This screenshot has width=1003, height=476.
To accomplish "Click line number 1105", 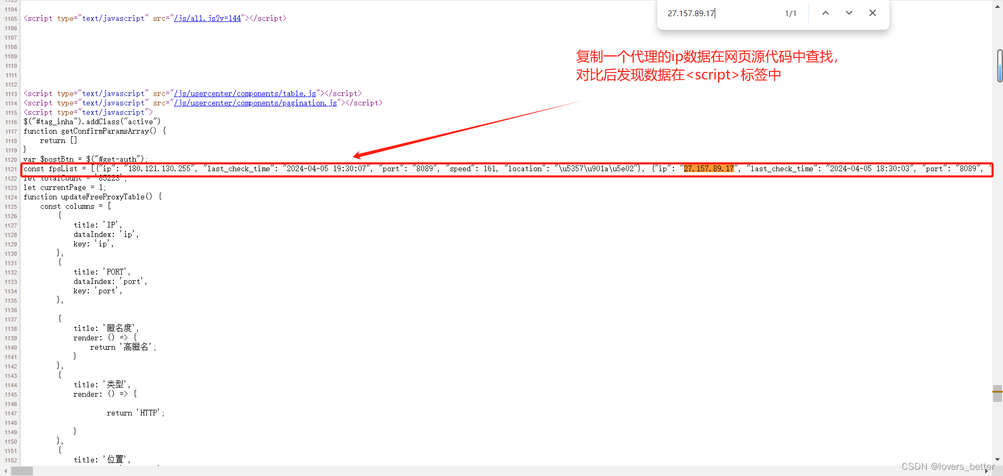I will [x=11, y=19].
